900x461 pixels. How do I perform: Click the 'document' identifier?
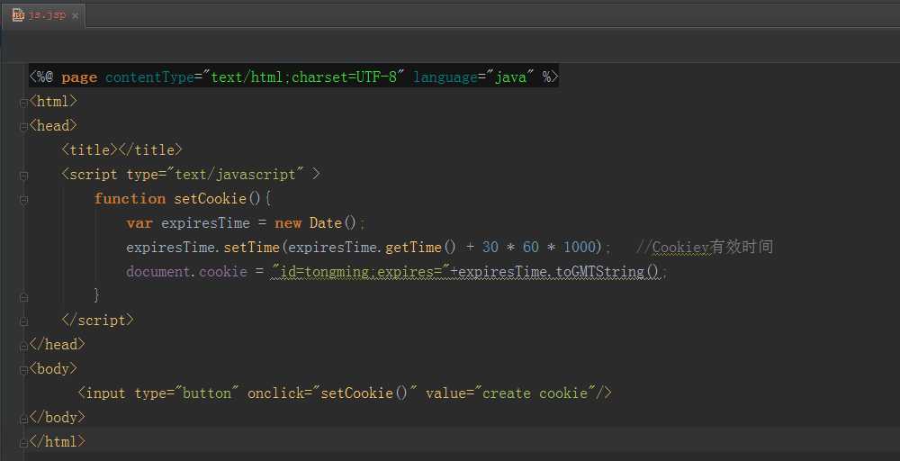[x=158, y=271]
